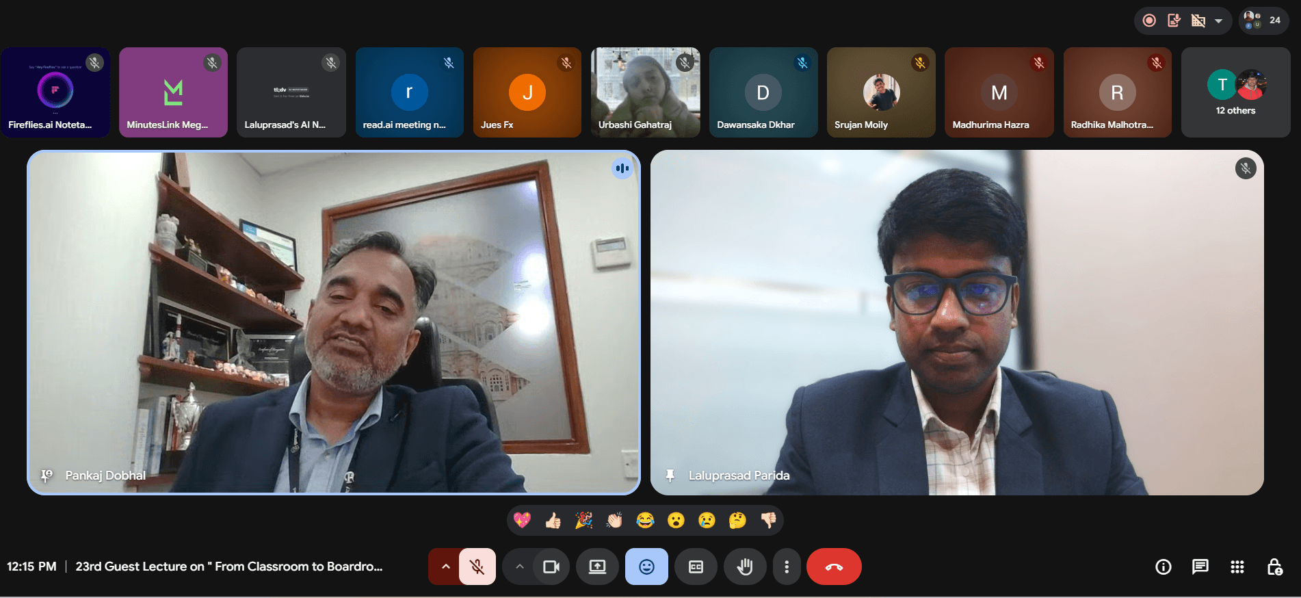Click the present screen button
The image size is (1301, 598).
pos(597,567)
